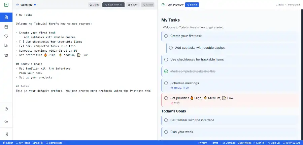Open the bar chart statistics sidebar icon

(6, 46)
